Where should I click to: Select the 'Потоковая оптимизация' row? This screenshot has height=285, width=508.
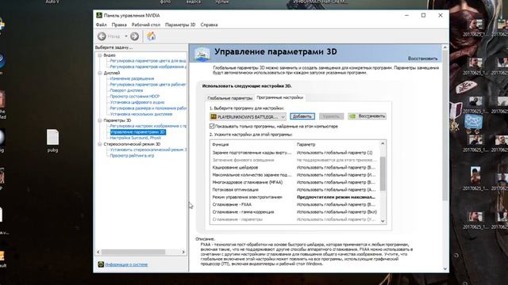click(294, 190)
